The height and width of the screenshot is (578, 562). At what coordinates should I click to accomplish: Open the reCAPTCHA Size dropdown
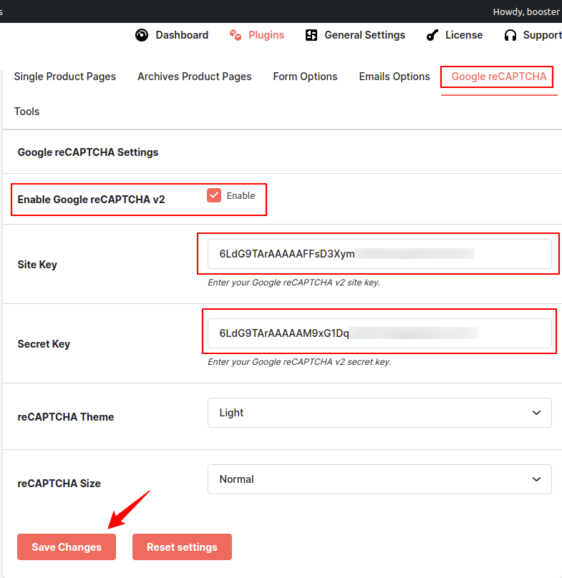click(379, 479)
